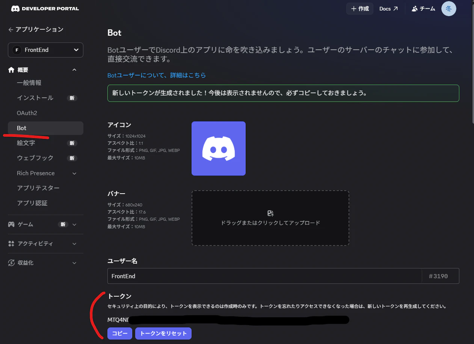
Task: Select the Bot sidebar item
Action: (x=45, y=128)
